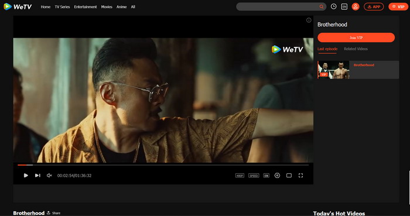410x216 pixels.
Task: Click the Share link below video
Action: pos(54,213)
